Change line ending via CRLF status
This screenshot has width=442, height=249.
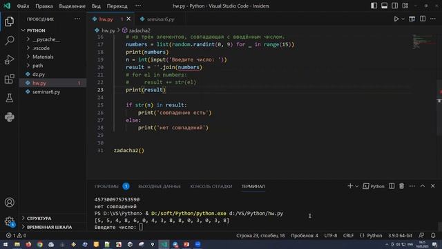348,235
